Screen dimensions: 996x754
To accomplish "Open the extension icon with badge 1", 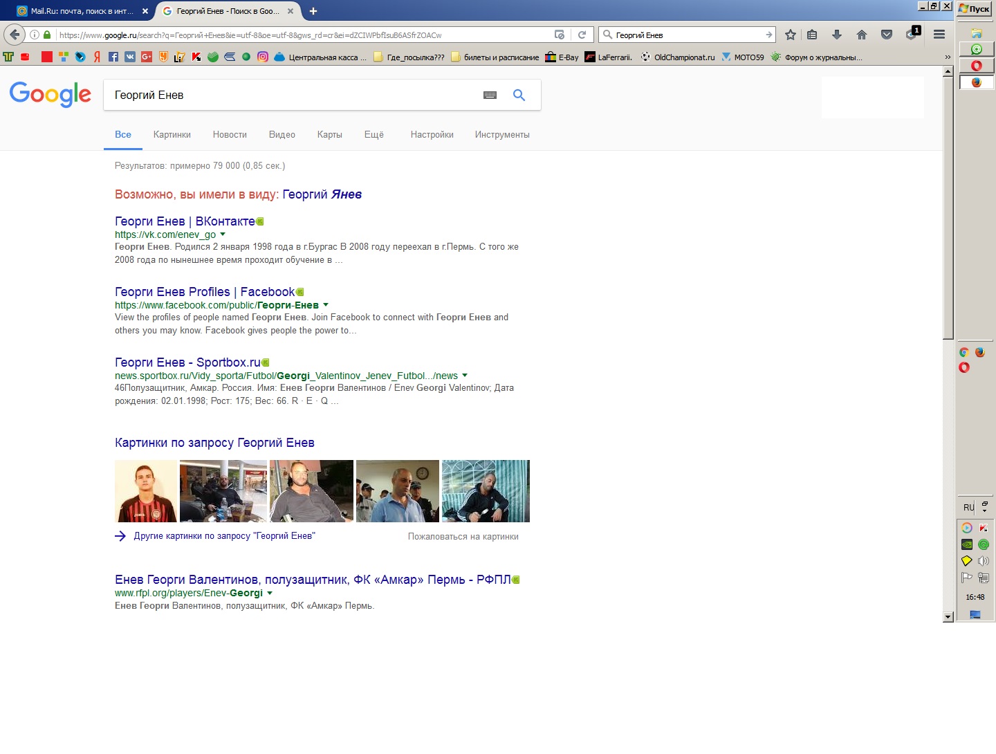I will pyautogui.click(x=912, y=33).
